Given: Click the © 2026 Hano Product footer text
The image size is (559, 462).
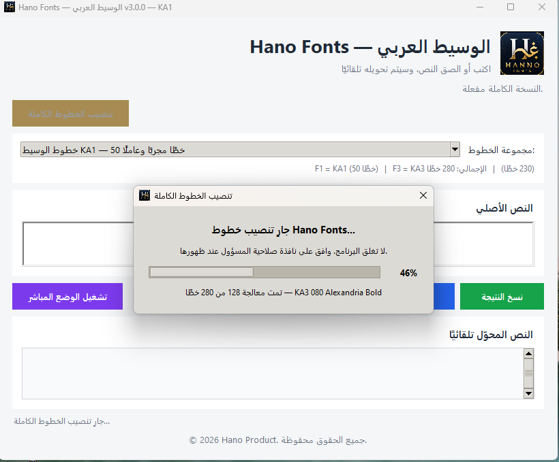Looking at the screenshot, I should pos(278,440).
